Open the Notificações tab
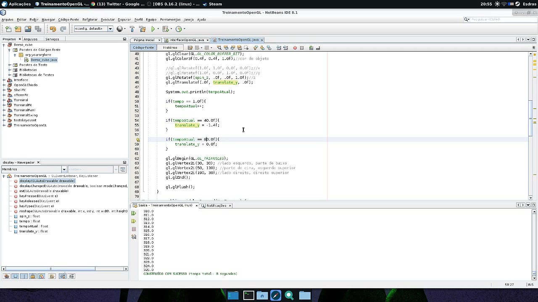The image size is (538, 302). coord(216,206)
